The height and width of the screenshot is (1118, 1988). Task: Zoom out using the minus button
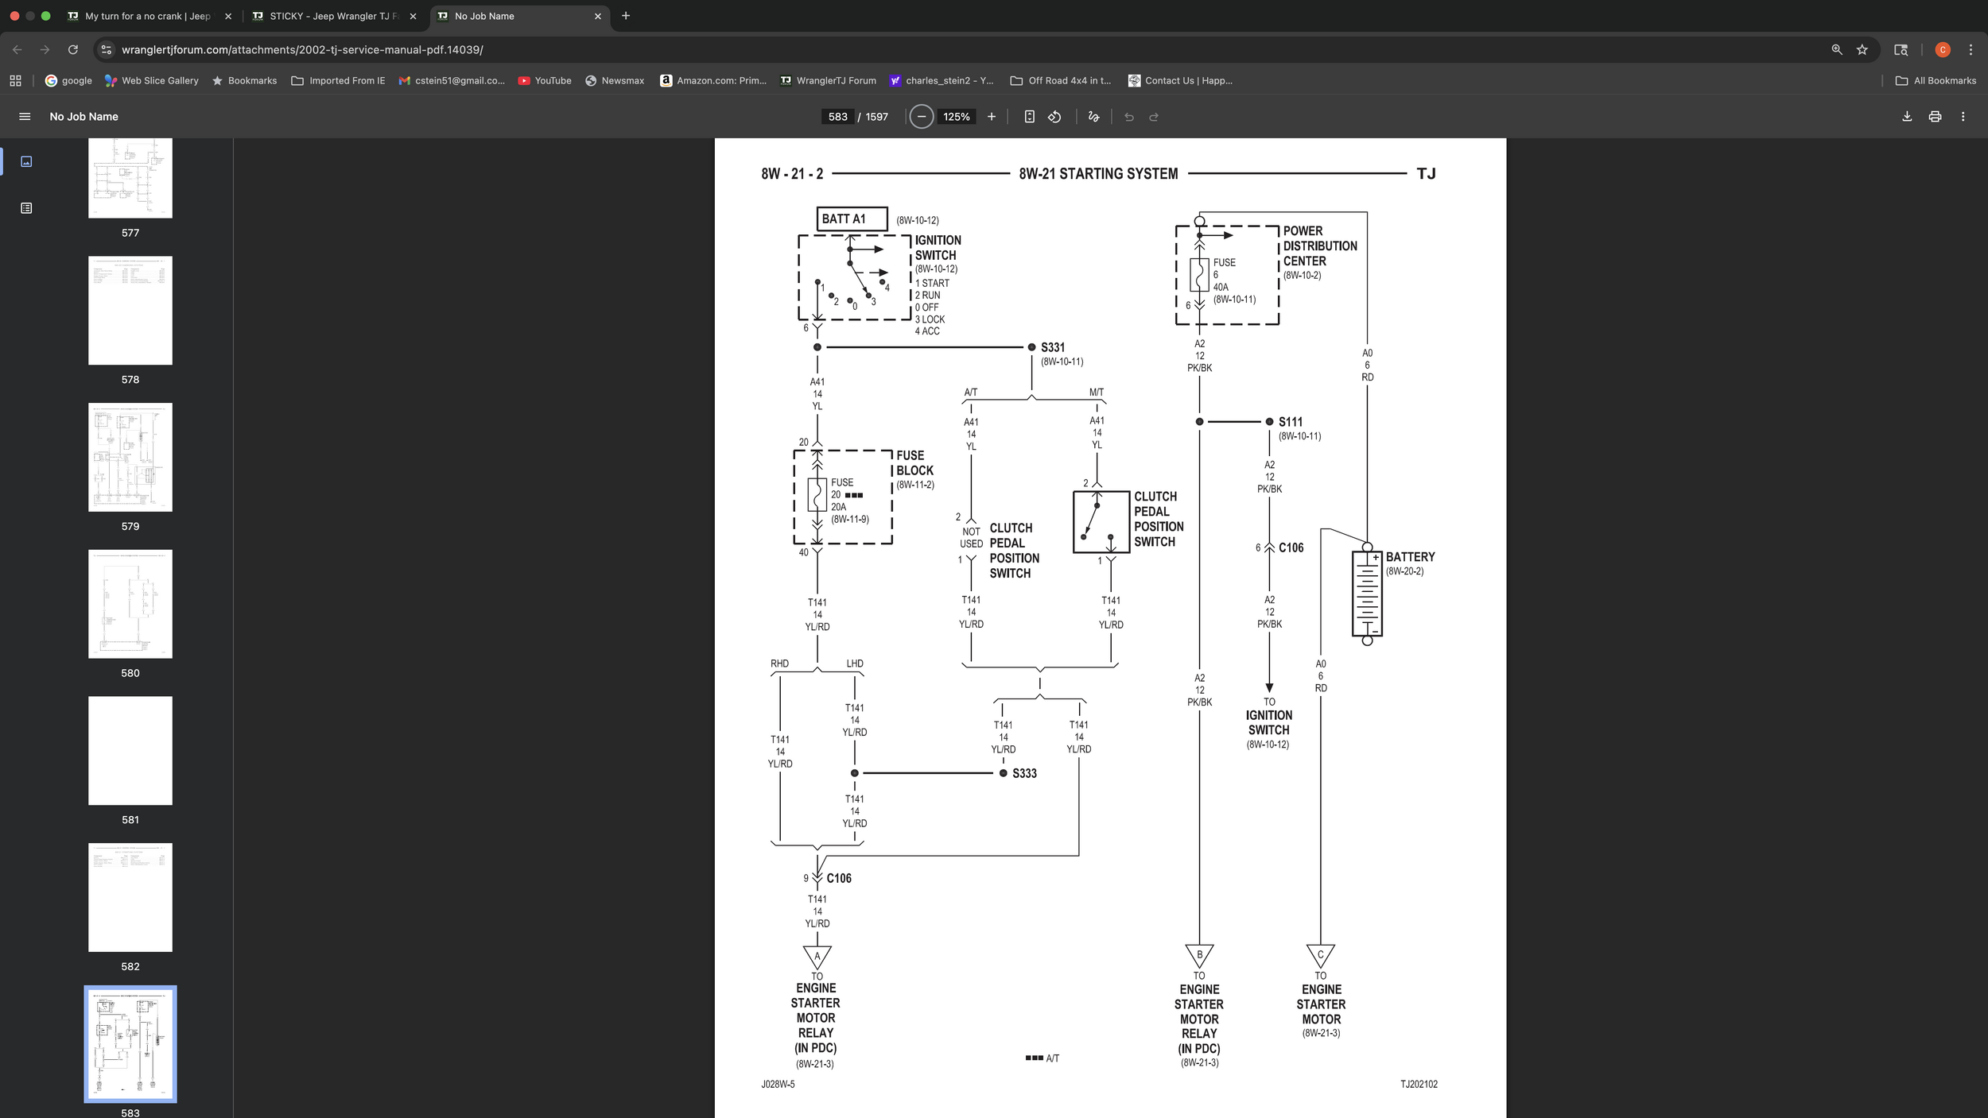tap(921, 116)
